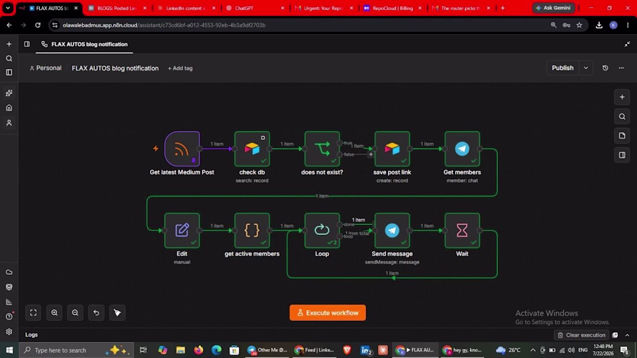Image resolution: width=637 pixels, height=358 pixels.
Task: Open logs panel popout icon
Action: click(615, 335)
